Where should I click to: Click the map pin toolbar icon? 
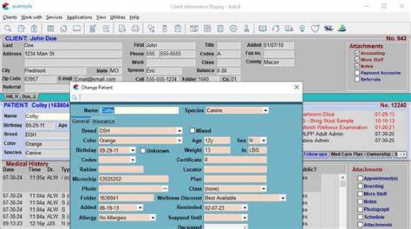click(x=302, y=29)
